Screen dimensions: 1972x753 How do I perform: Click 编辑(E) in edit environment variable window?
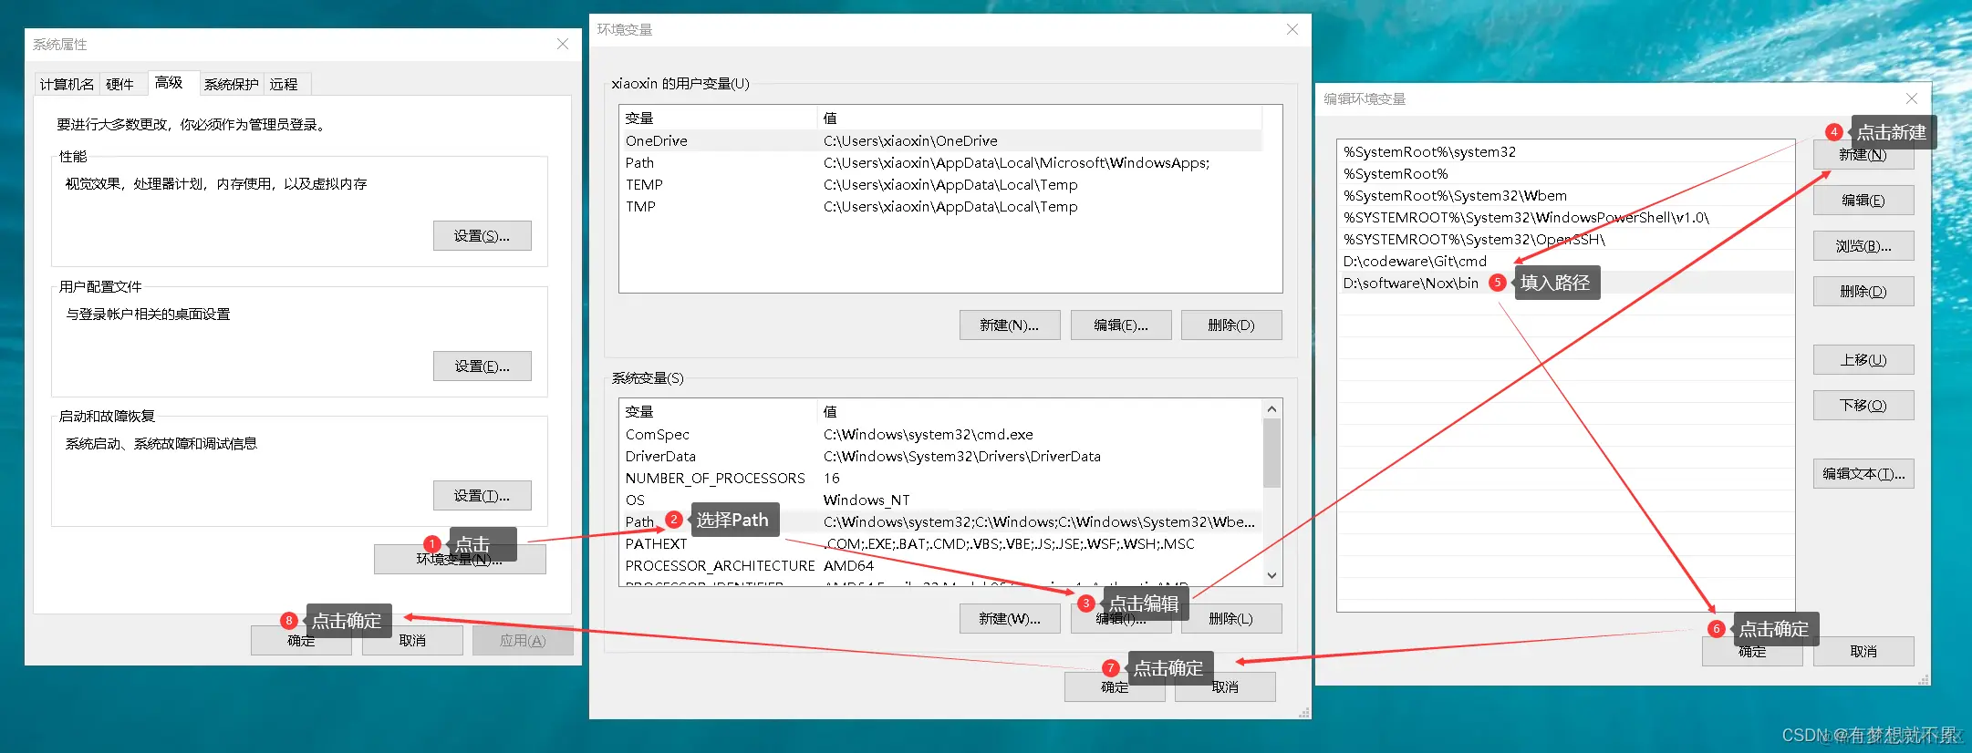1863,200
